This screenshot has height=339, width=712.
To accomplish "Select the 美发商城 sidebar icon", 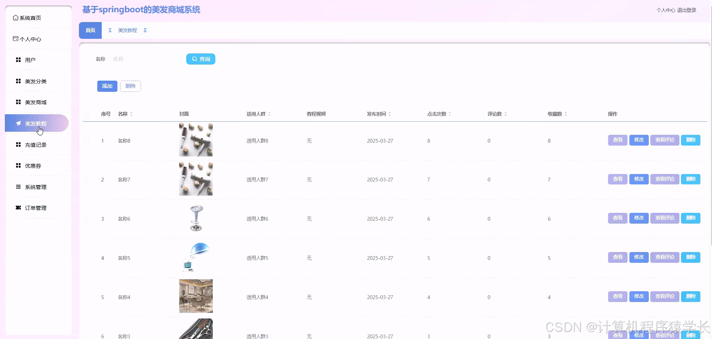I will point(18,102).
